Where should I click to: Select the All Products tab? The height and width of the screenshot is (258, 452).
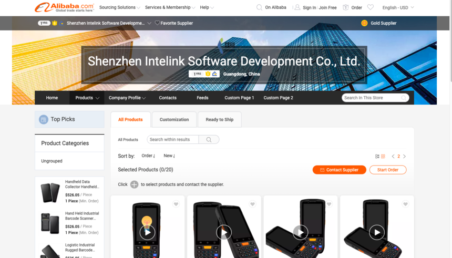(130, 119)
